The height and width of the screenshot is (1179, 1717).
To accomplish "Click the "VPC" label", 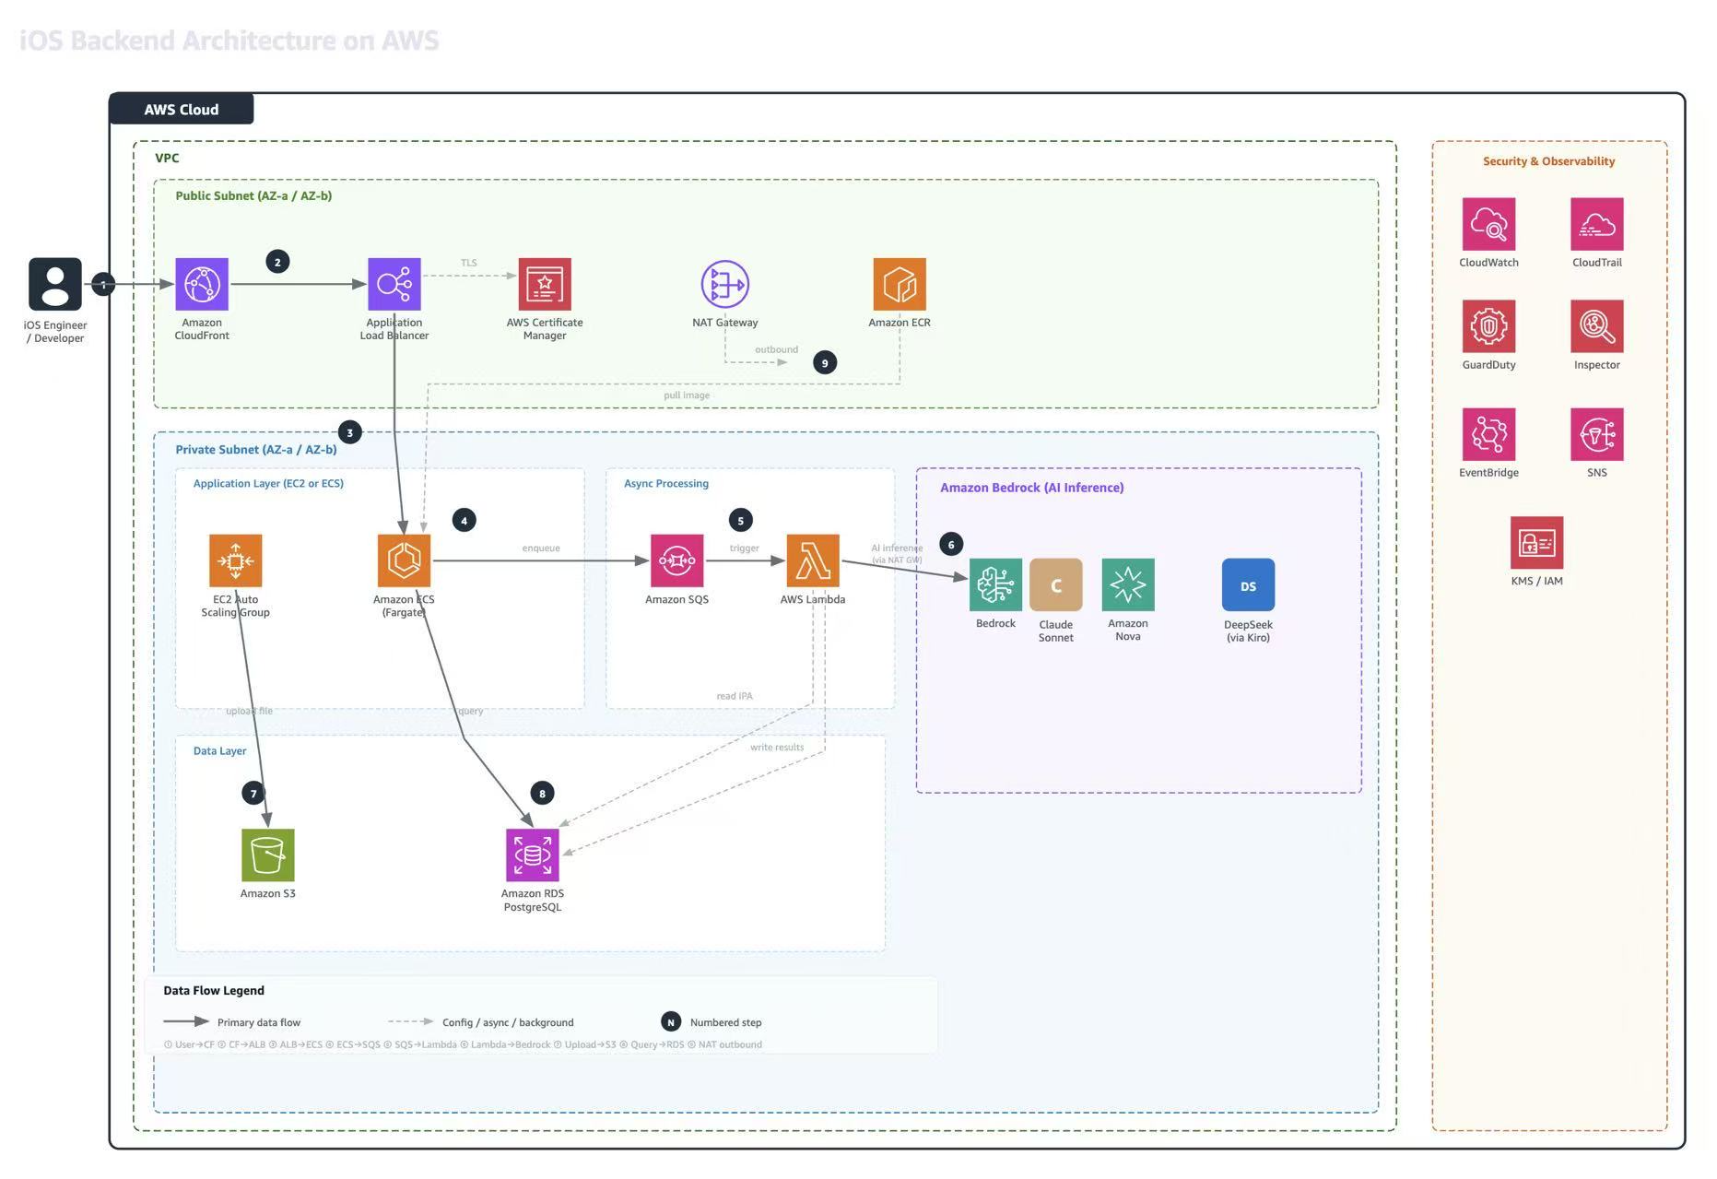I will tap(167, 158).
